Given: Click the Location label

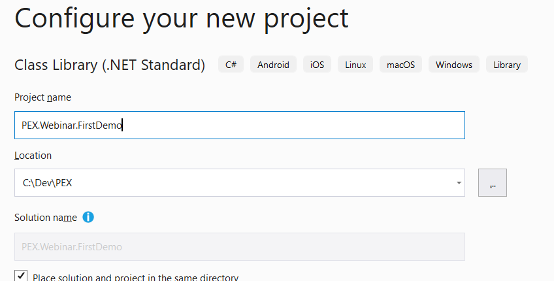Looking at the screenshot, I should coord(33,156).
